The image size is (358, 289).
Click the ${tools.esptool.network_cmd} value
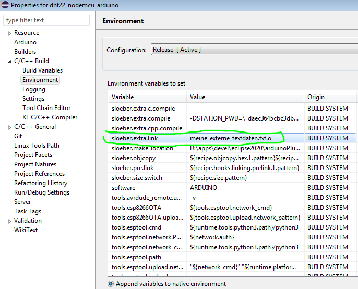[x=231, y=208]
